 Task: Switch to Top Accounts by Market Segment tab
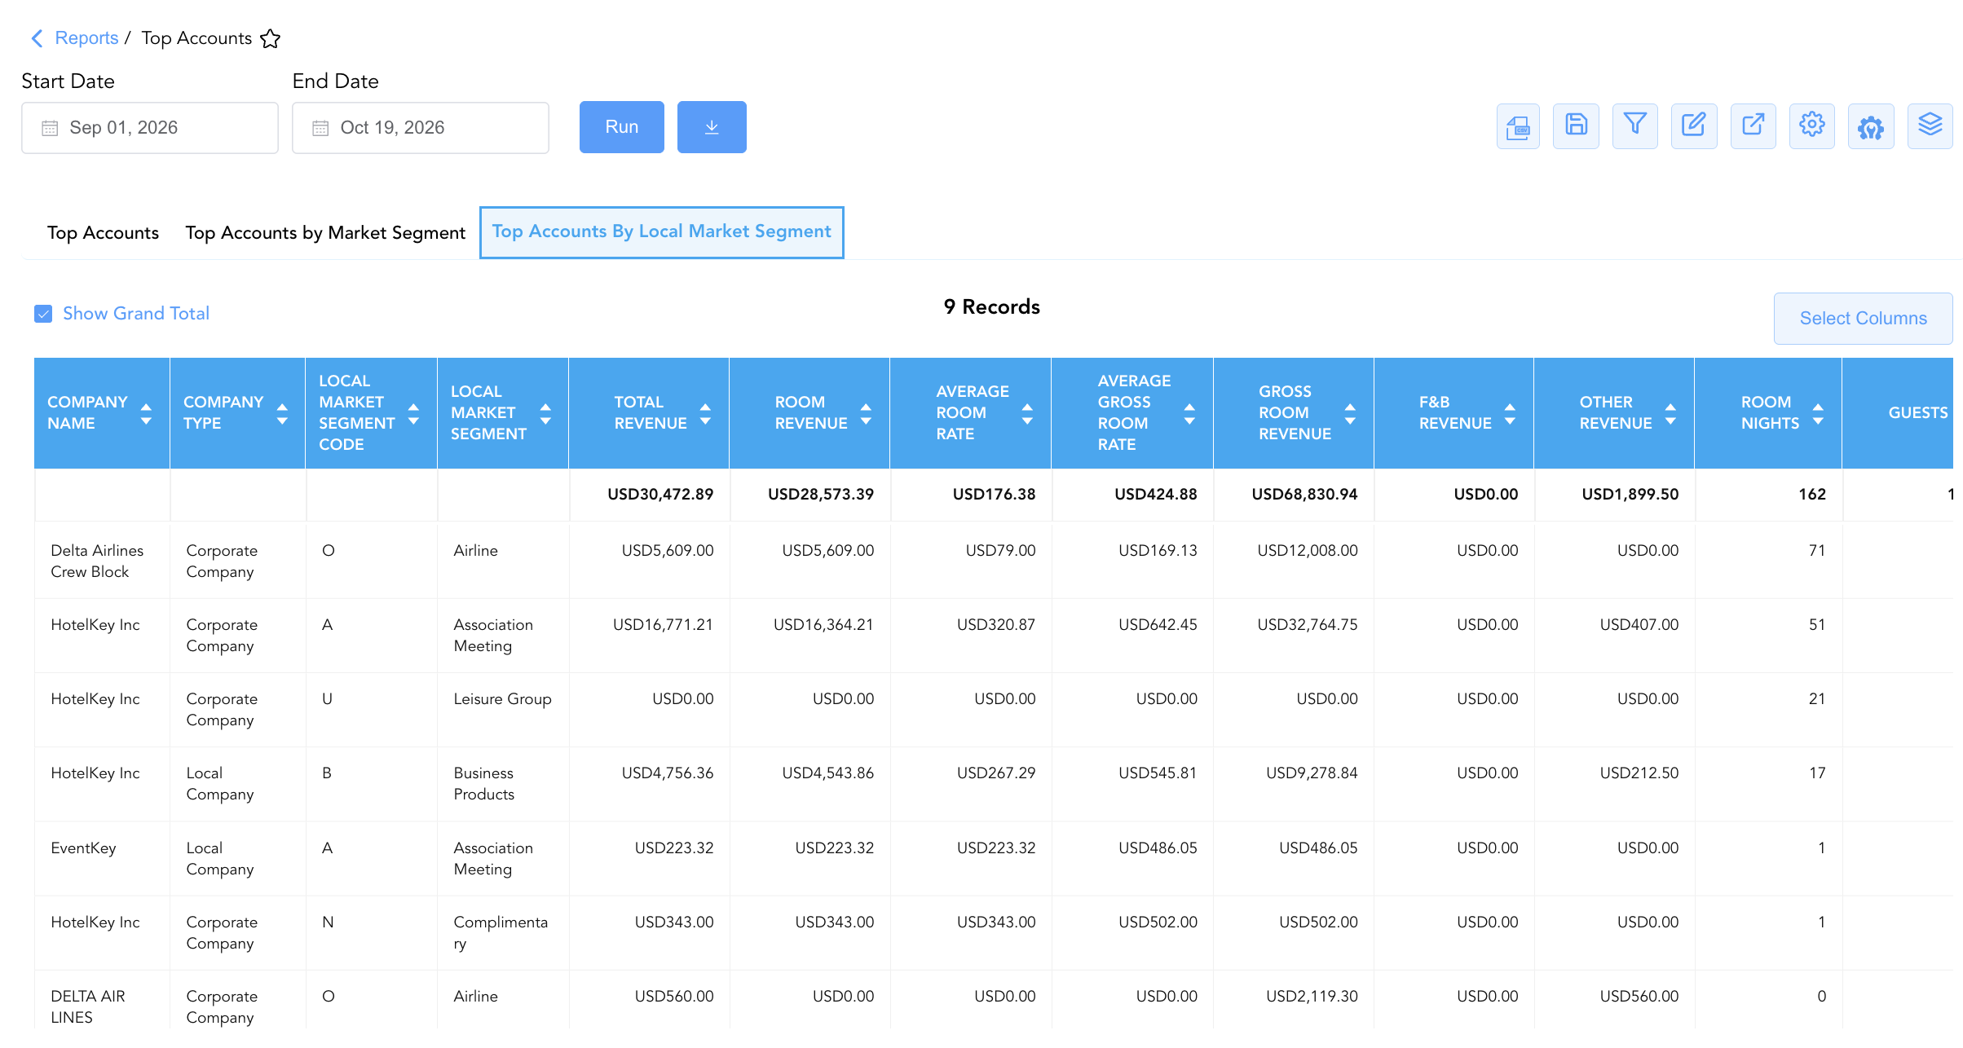[x=325, y=233]
